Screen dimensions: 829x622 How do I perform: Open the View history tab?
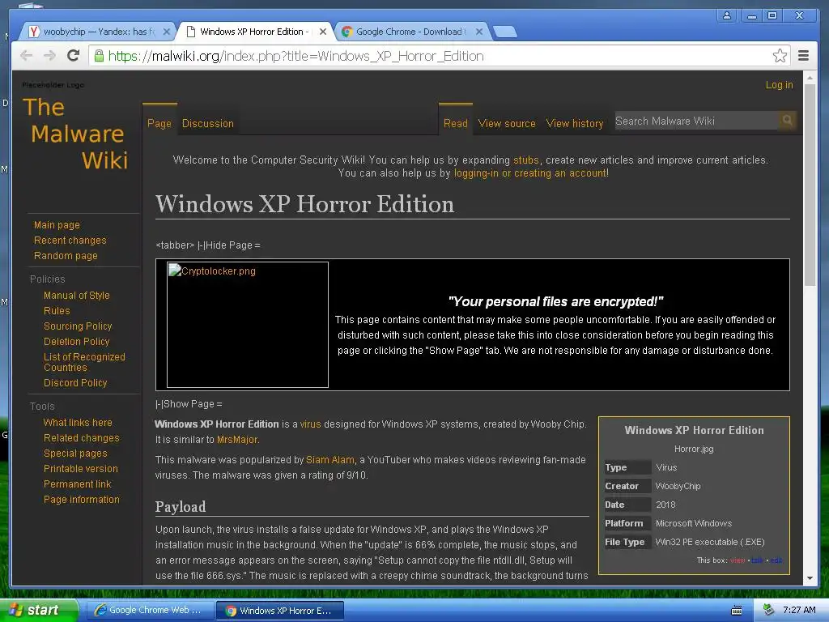point(575,123)
